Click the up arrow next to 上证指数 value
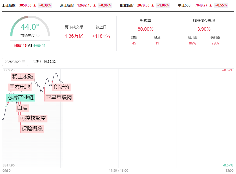 (x=35, y=5)
